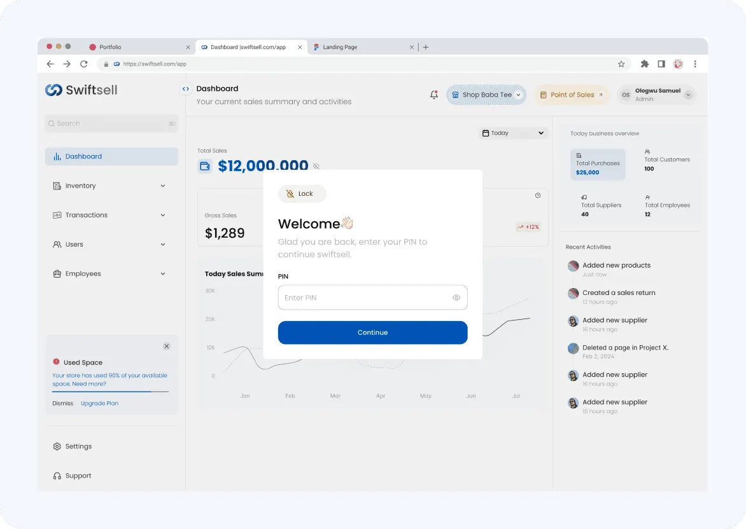Viewport: 746px width, 529px height.
Task: Click the wallet icon beside Total Sales
Action: tap(204, 166)
